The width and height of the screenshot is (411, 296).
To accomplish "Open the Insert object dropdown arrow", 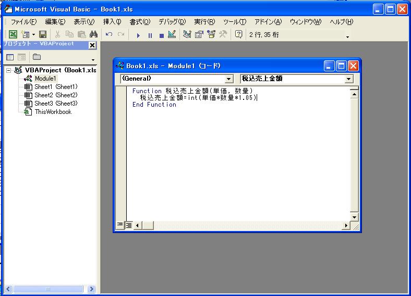I will 33,34.
